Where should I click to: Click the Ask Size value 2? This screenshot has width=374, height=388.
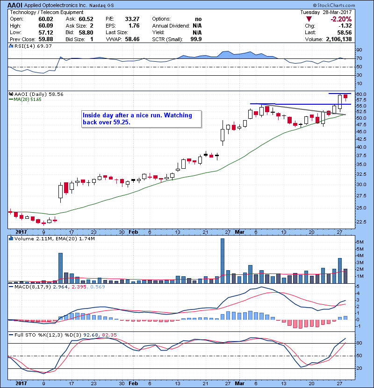pos(92,26)
